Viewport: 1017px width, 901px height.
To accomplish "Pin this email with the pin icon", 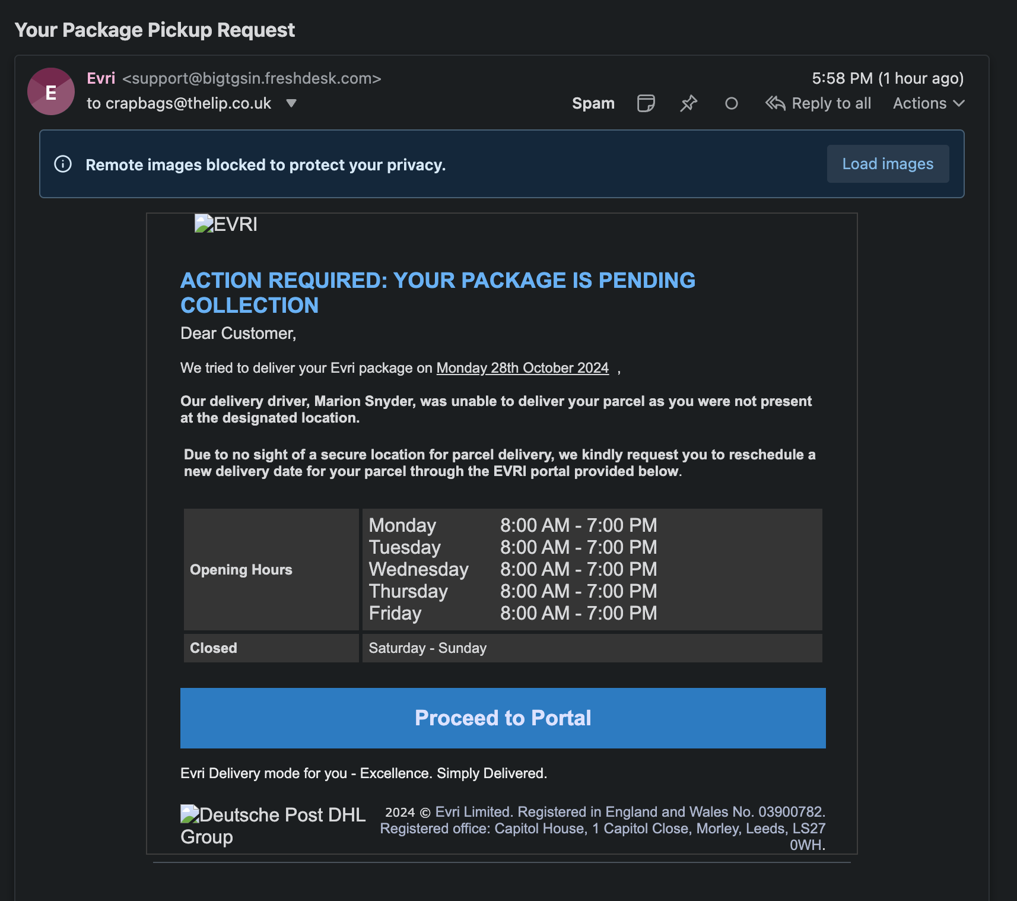I will coord(688,103).
